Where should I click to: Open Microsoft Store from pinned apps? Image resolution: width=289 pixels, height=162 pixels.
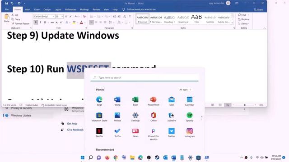99,117
